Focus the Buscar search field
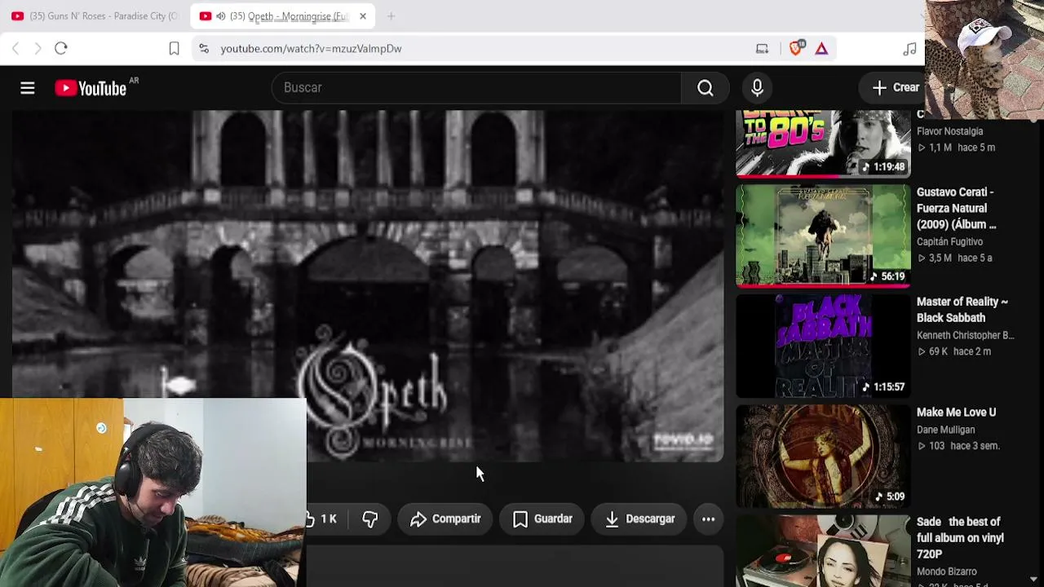 [x=476, y=88]
